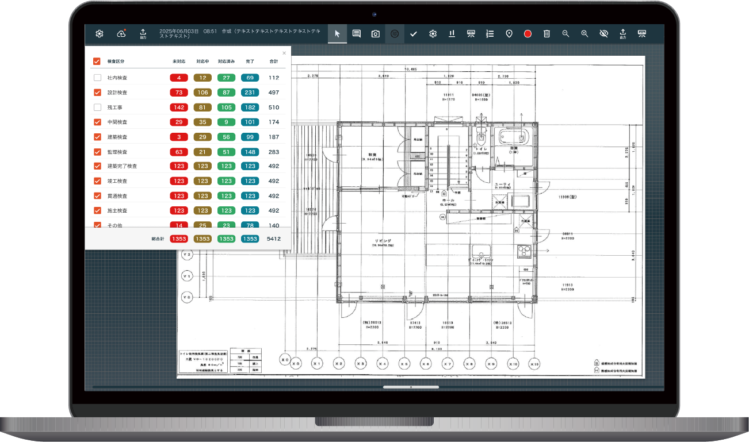
Task: Select the 貫通検査 row label
Action: (x=117, y=196)
